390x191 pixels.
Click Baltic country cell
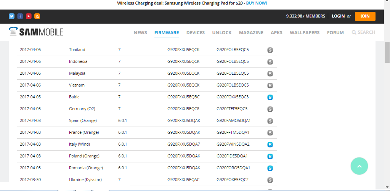point(74,97)
